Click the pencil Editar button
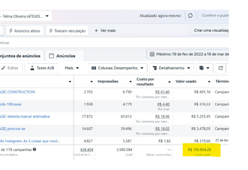248x170 pixels. pyautogui.click(x=10, y=68)
